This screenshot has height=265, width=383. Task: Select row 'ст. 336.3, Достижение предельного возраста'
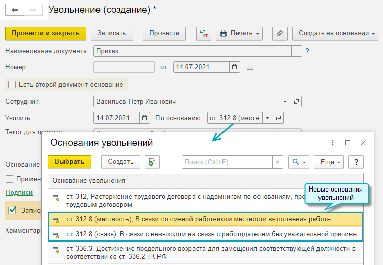tap(206, 252)
